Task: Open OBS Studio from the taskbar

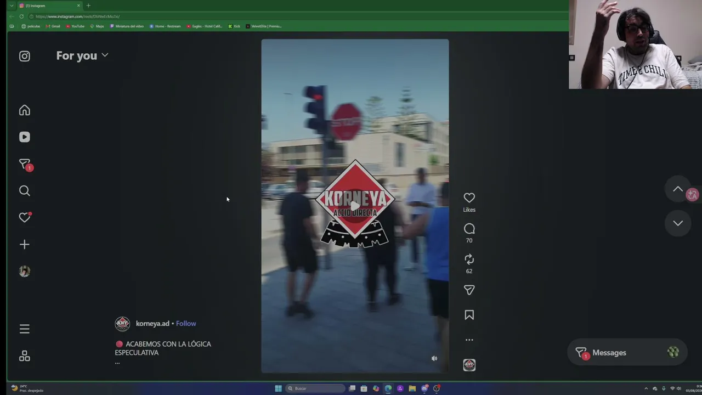Action: 437,388
